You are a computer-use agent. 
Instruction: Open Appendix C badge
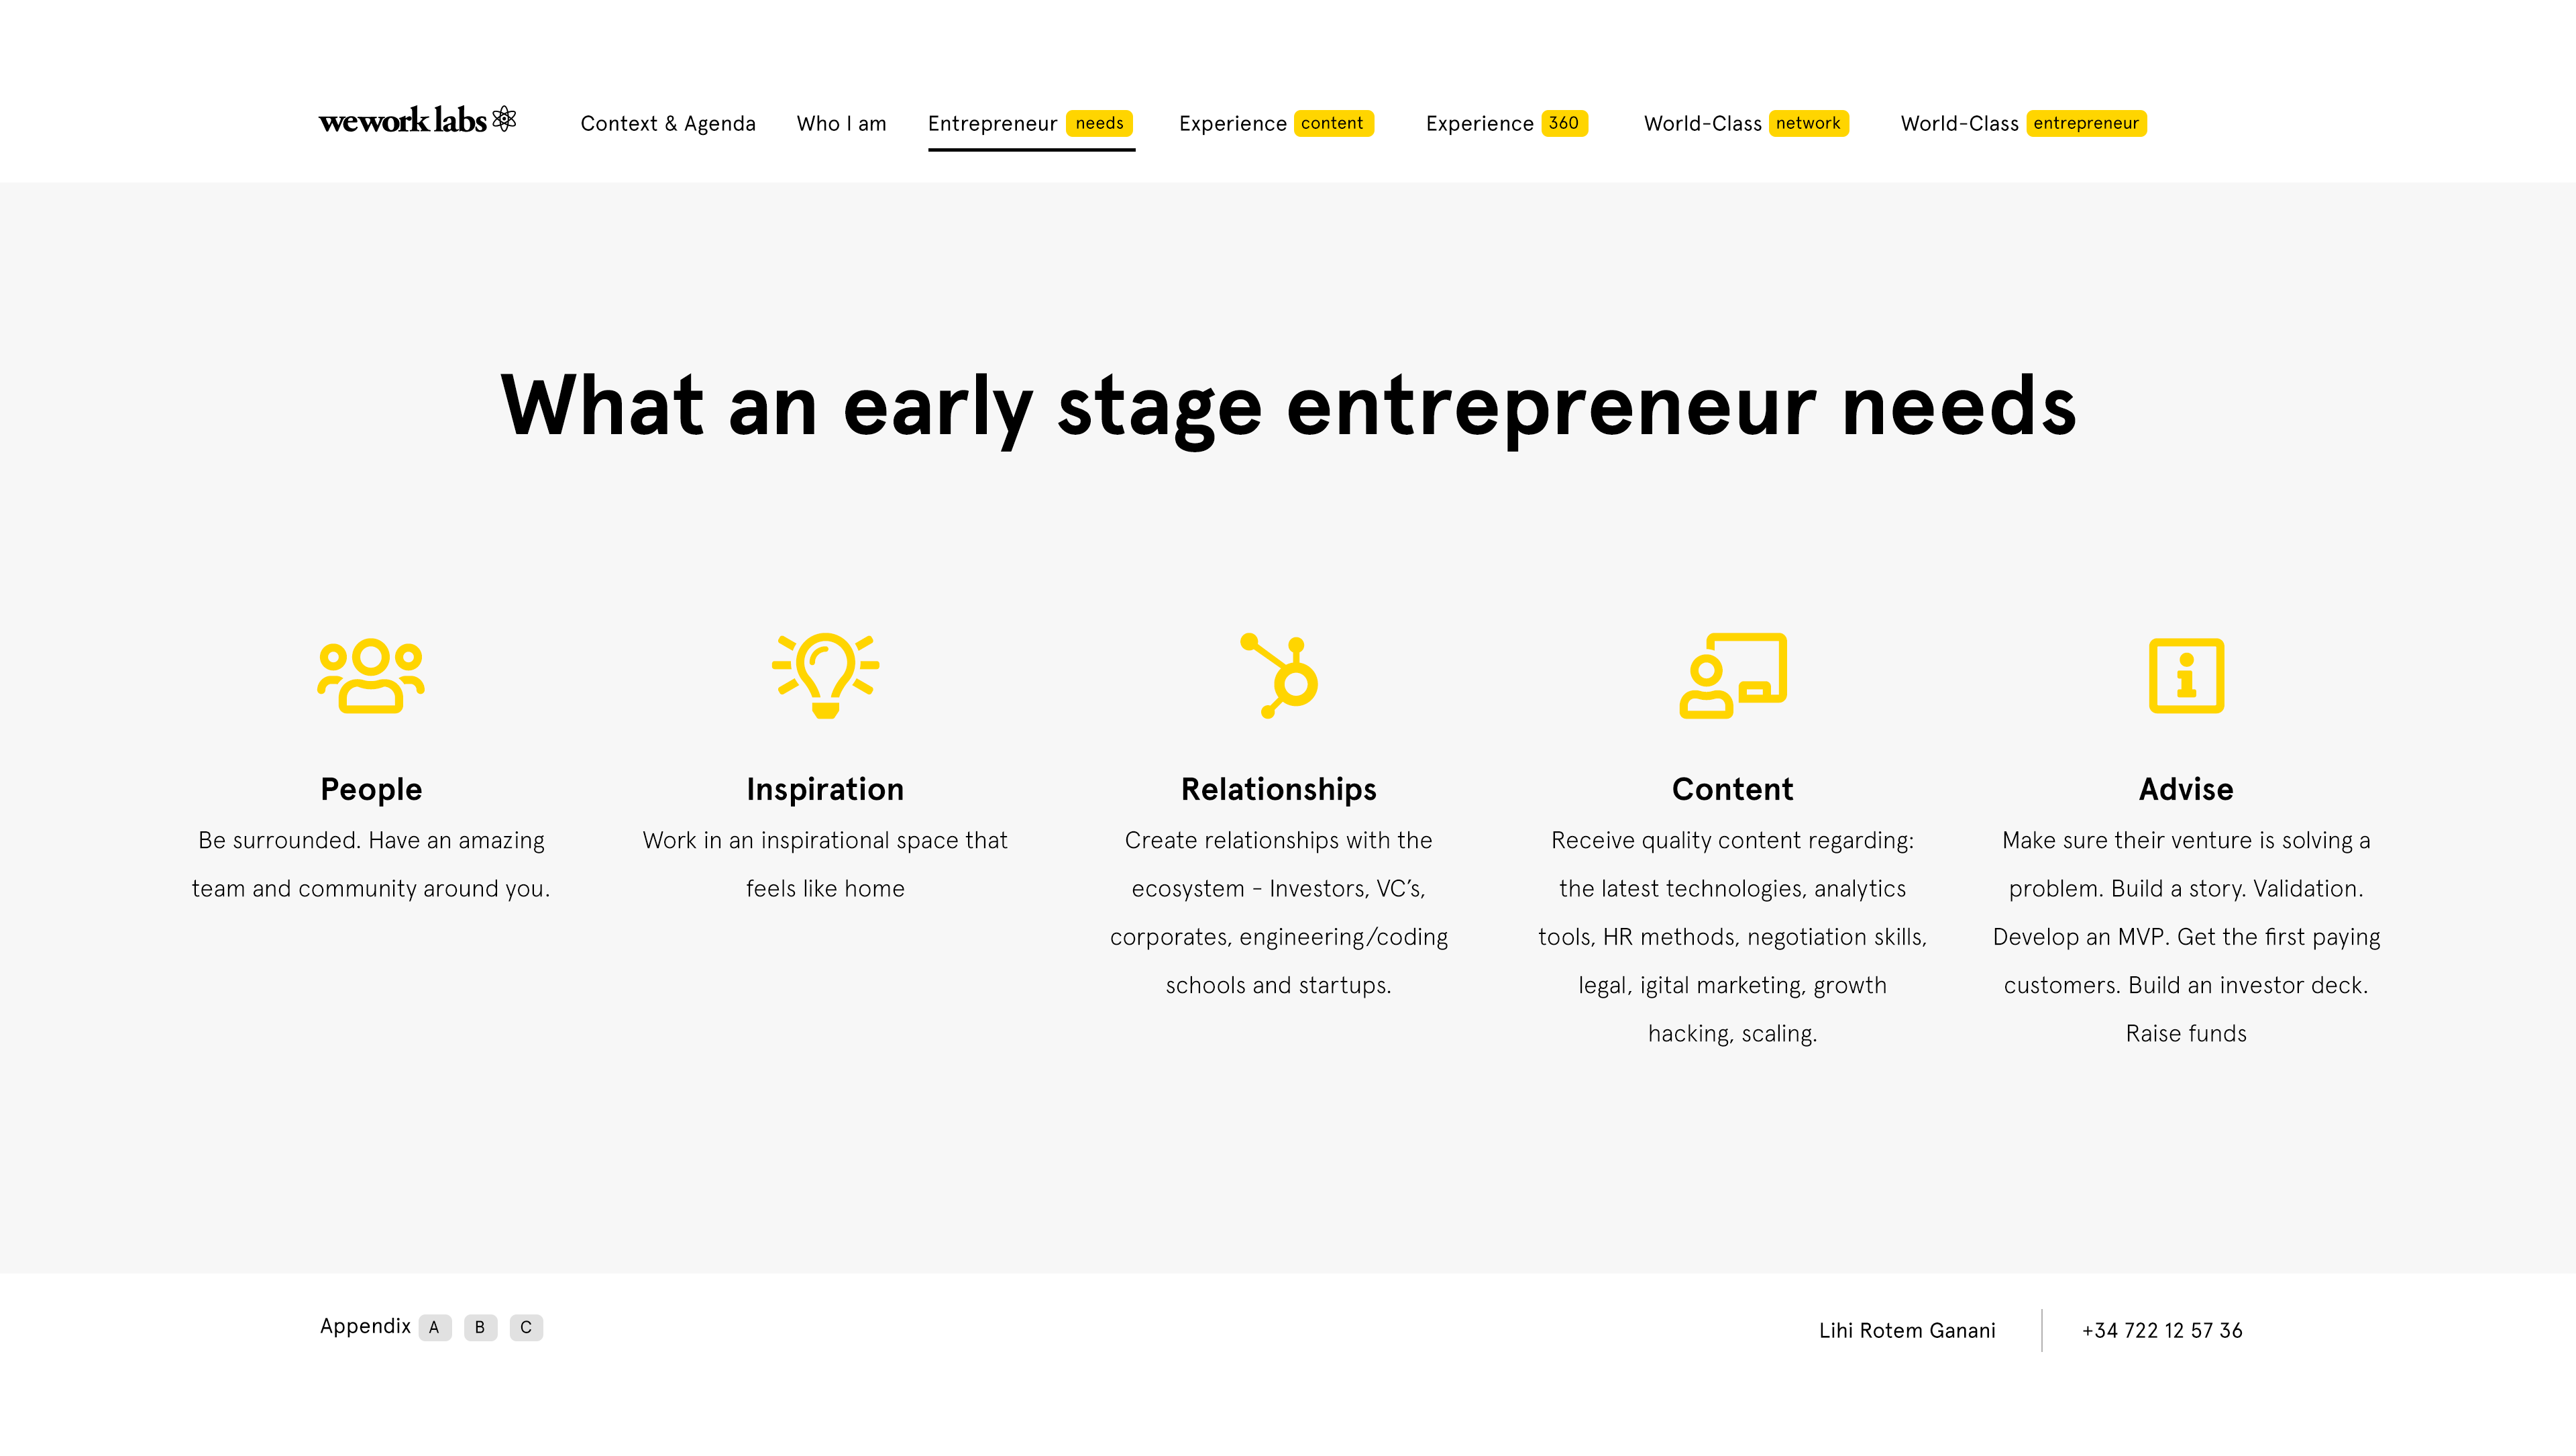(526, 1327)
